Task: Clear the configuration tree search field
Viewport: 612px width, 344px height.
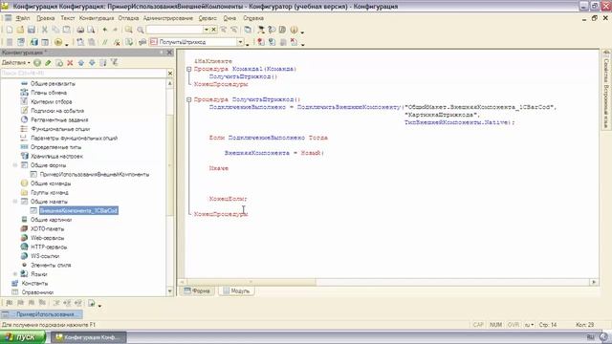Action: [170, 74]
